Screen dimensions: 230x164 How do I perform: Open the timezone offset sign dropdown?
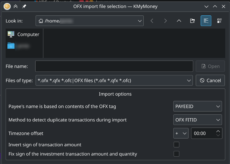[x=181, y=133]
